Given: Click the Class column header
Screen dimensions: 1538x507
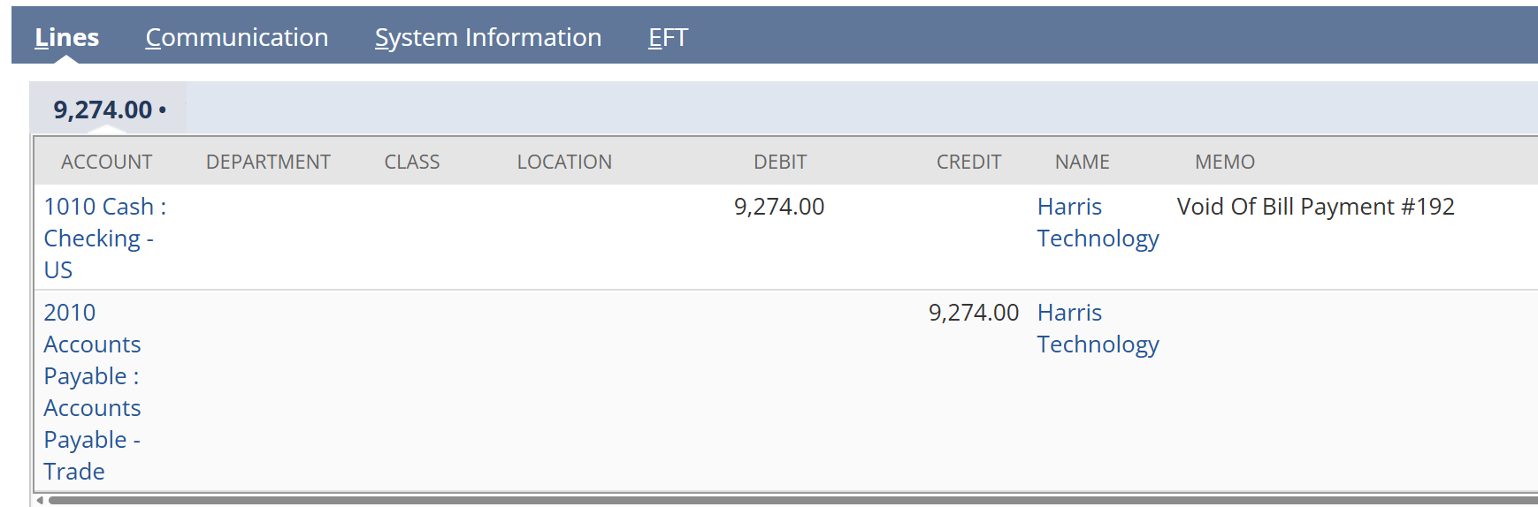Looking at the screenshot, I should click(x=411, y=162).
